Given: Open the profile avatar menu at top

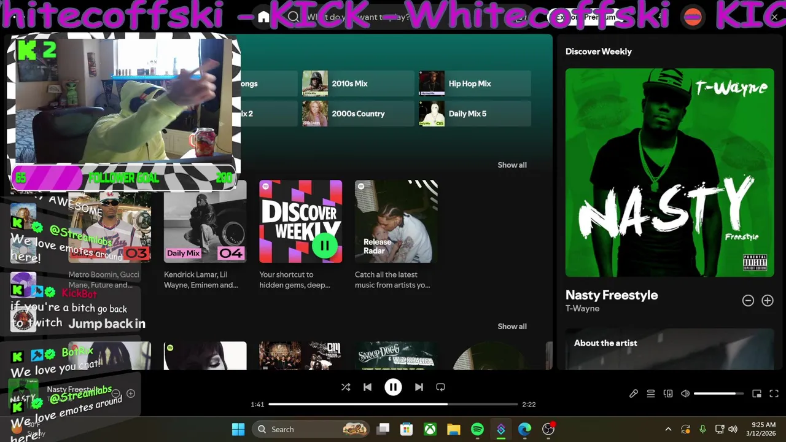Looking at the screenshot, I should tap(693, 17).
